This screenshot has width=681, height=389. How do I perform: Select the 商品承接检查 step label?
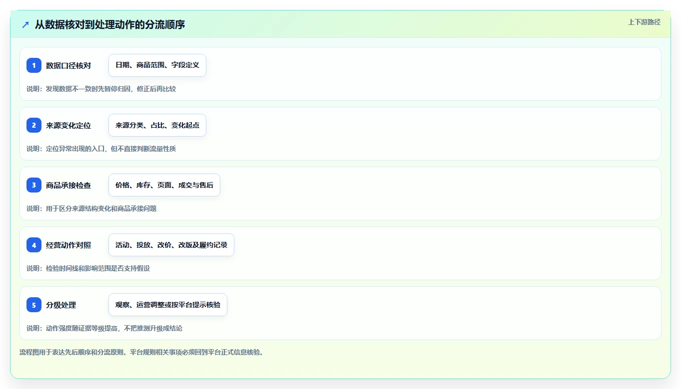(x=68, y=185)
